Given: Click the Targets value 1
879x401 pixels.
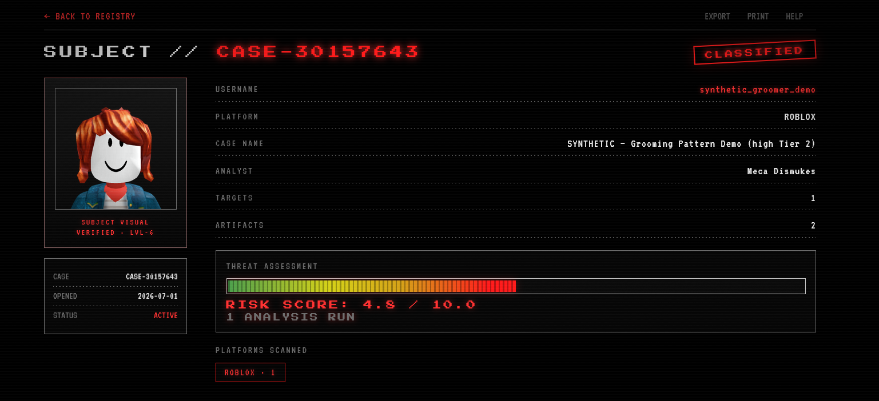Looking at the screenshot, I should coord(813,198).
